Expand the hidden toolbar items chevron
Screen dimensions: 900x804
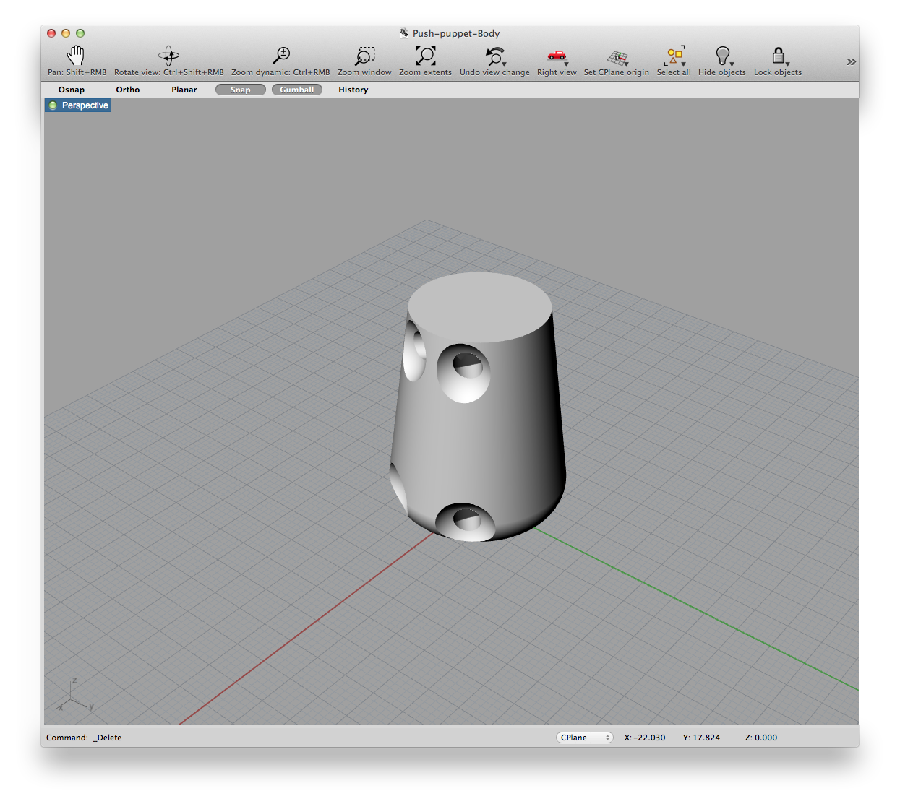[851, 61]
